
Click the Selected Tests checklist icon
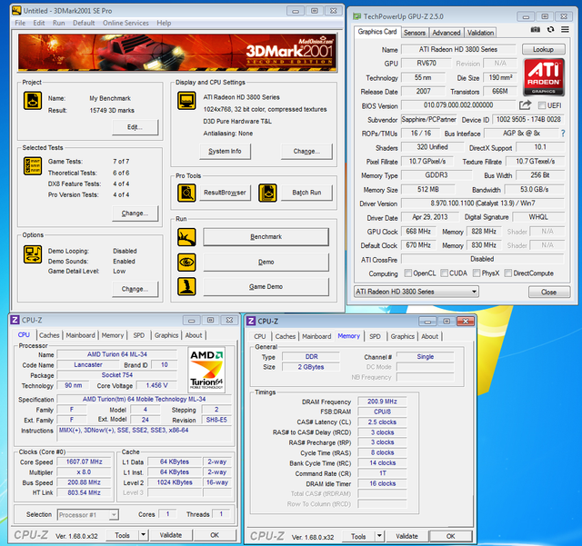[33, 166]
